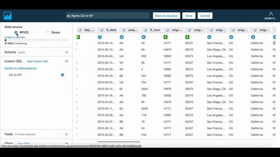Click Unable to estimate link
Image resolution: width=280 pixels, height=157 pixels.
click(x=14, y=37)
